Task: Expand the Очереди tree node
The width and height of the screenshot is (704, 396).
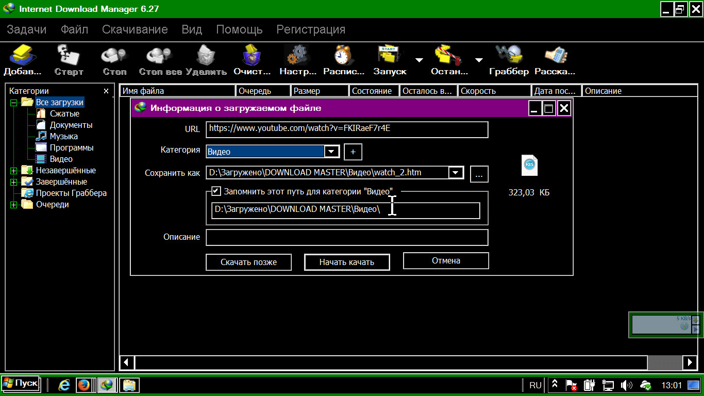Action: click(13, 205)
